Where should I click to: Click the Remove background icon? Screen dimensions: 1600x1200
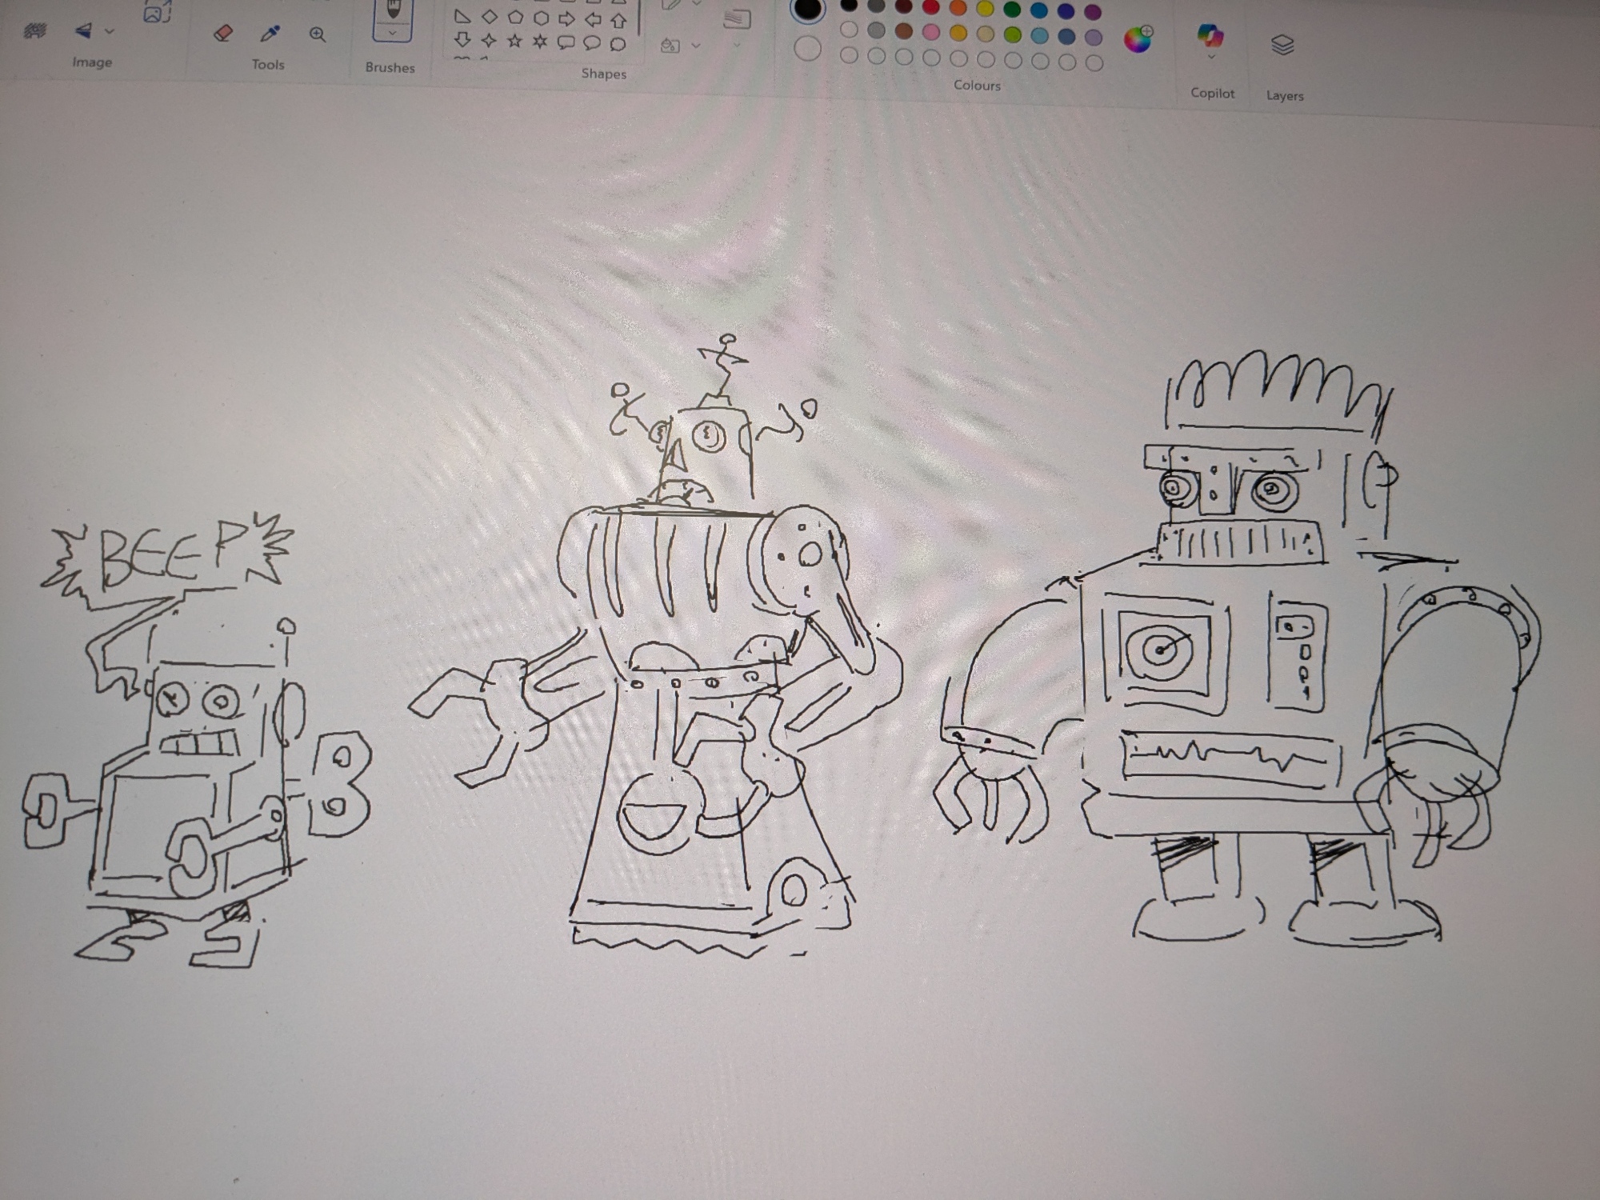tap(34, 31)
